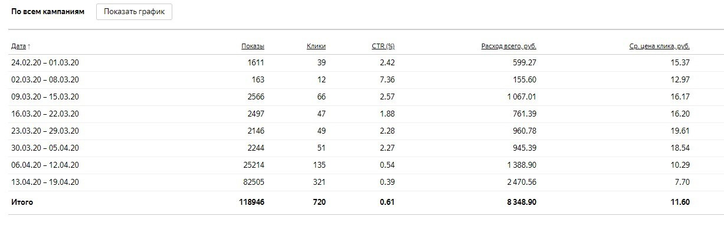Viewport: 724px width, 226px height.
Task: Select the 30.03.20 – 05.04.20 date row
Action: (366, 148)
